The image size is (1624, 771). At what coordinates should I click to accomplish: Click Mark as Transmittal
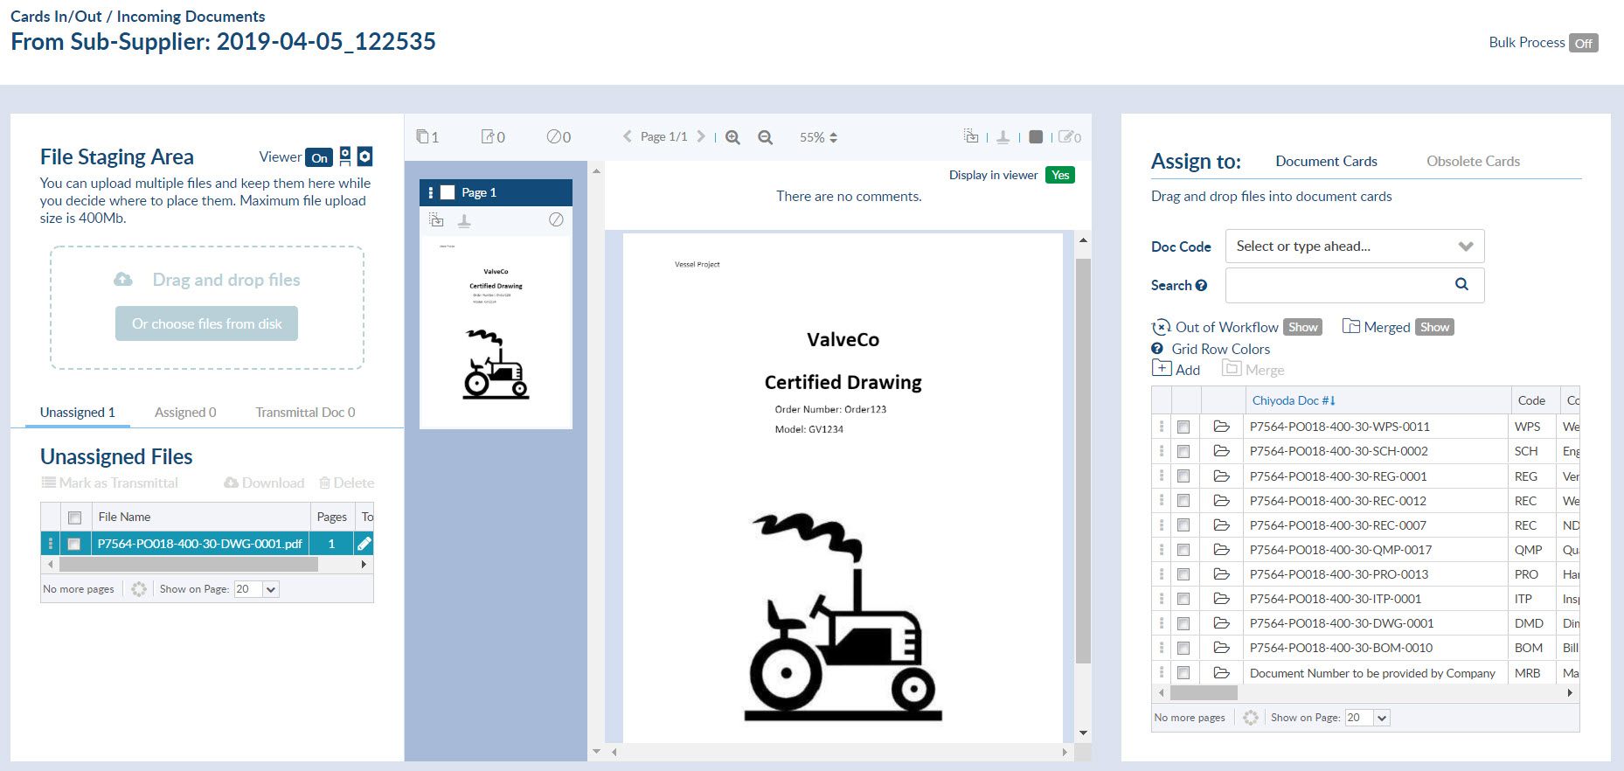coord(110,483)
